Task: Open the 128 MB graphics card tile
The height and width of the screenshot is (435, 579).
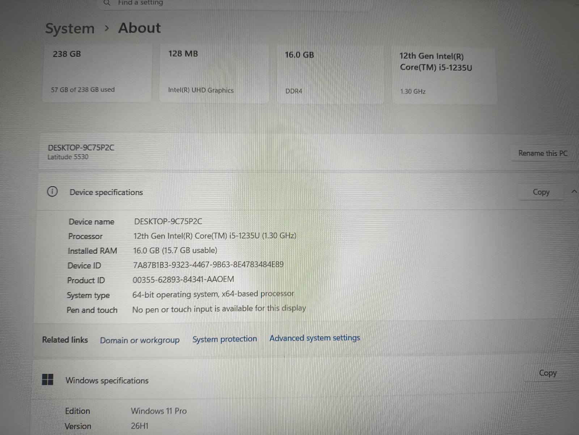Action: (x=214, y=74)
